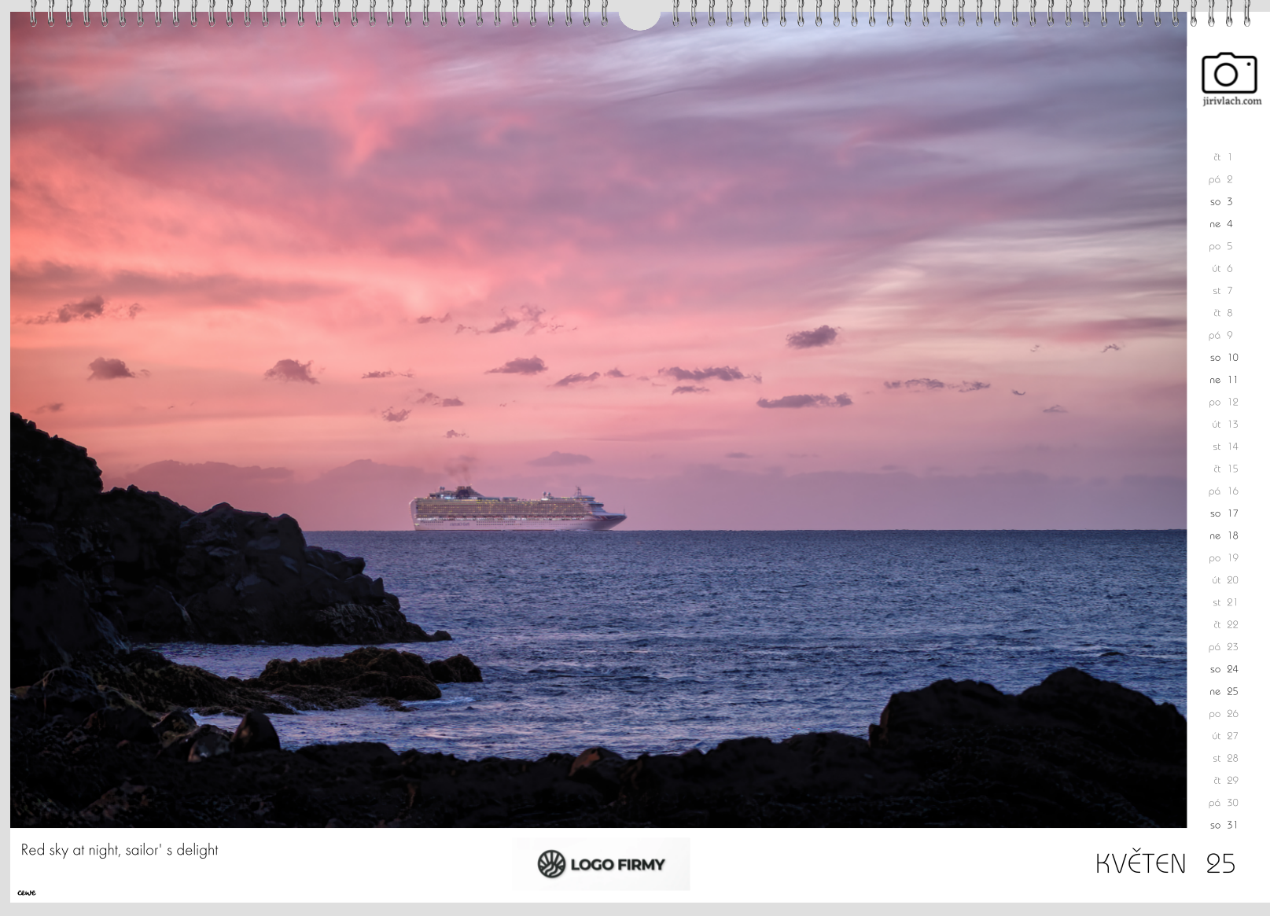Select calendar day 'út 6'
The height and width of the screenshot is (916, 1270).
pos(1222,268)
